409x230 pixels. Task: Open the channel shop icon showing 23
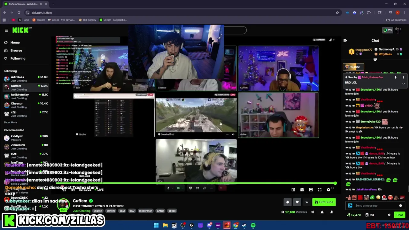pos(370,215)
